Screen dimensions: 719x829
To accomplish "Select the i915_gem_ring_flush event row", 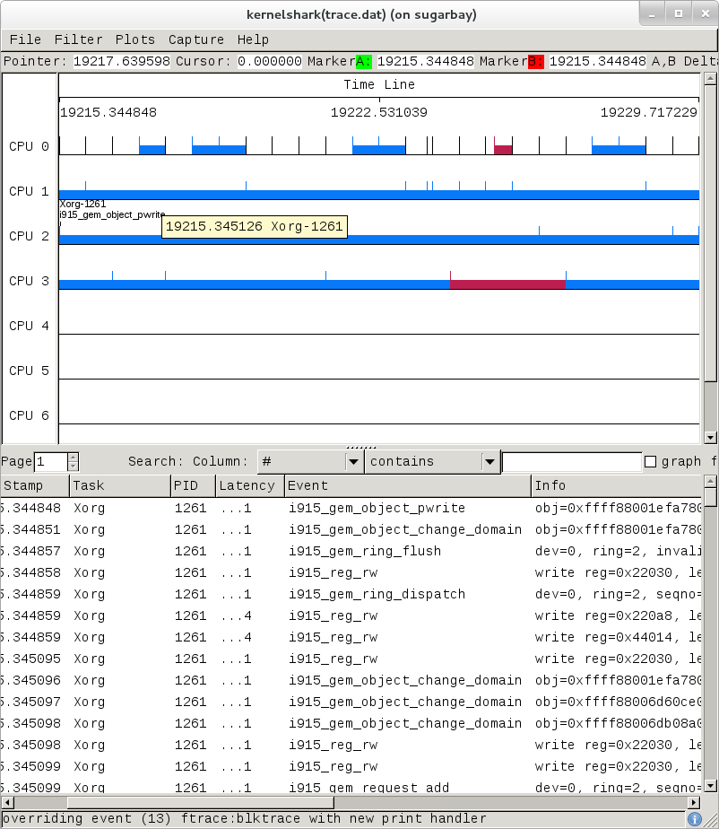I will pos(359,551).
